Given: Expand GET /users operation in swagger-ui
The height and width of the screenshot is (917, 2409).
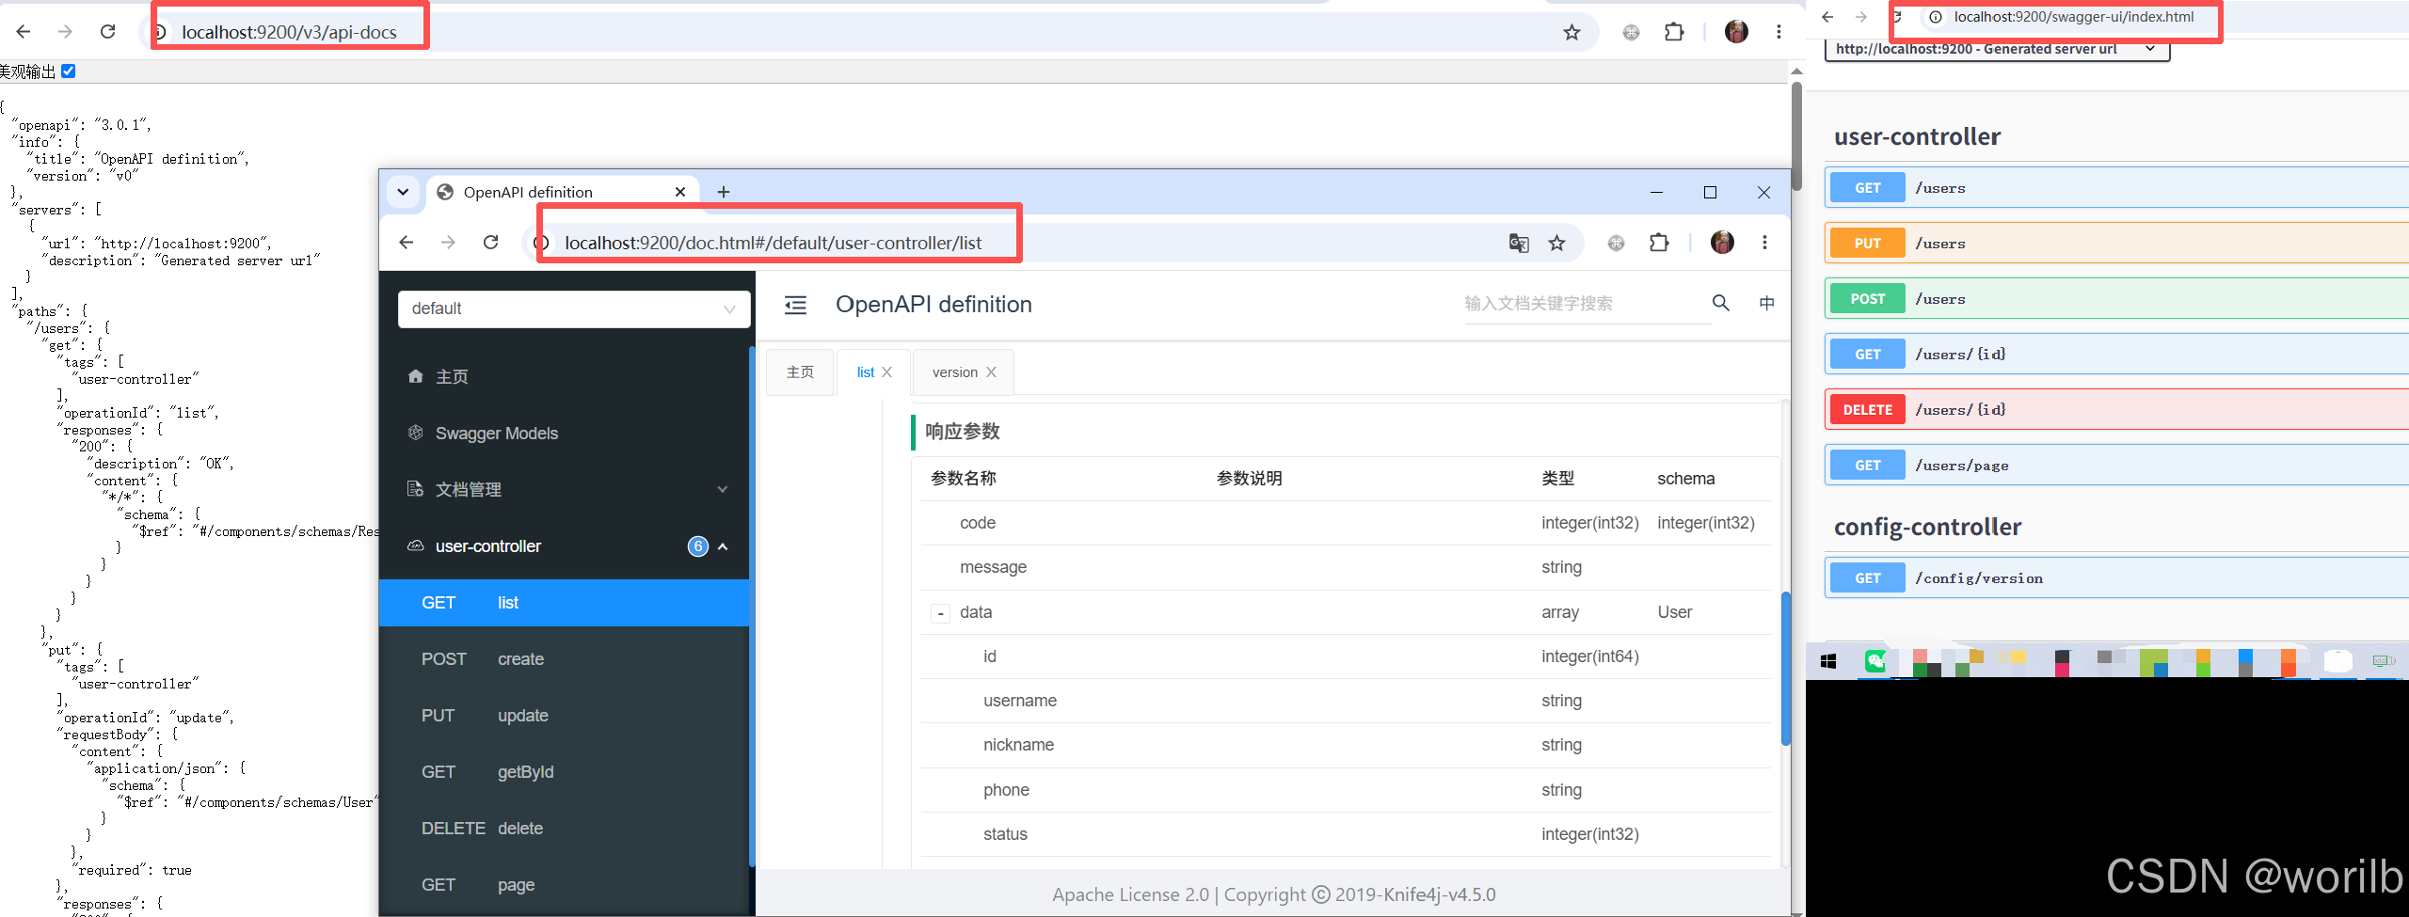Looking at the screenshot, I should pos(2117,188).
